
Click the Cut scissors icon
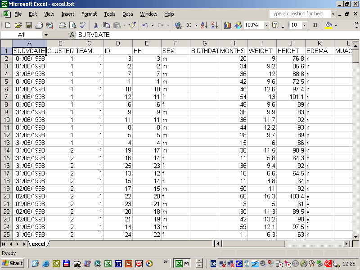coord(96,25)
